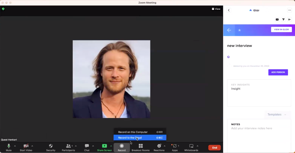Choose Record on this Computer
Viewport: 295px width, 153px height.
pyautogui.click(x=140, y=132)
